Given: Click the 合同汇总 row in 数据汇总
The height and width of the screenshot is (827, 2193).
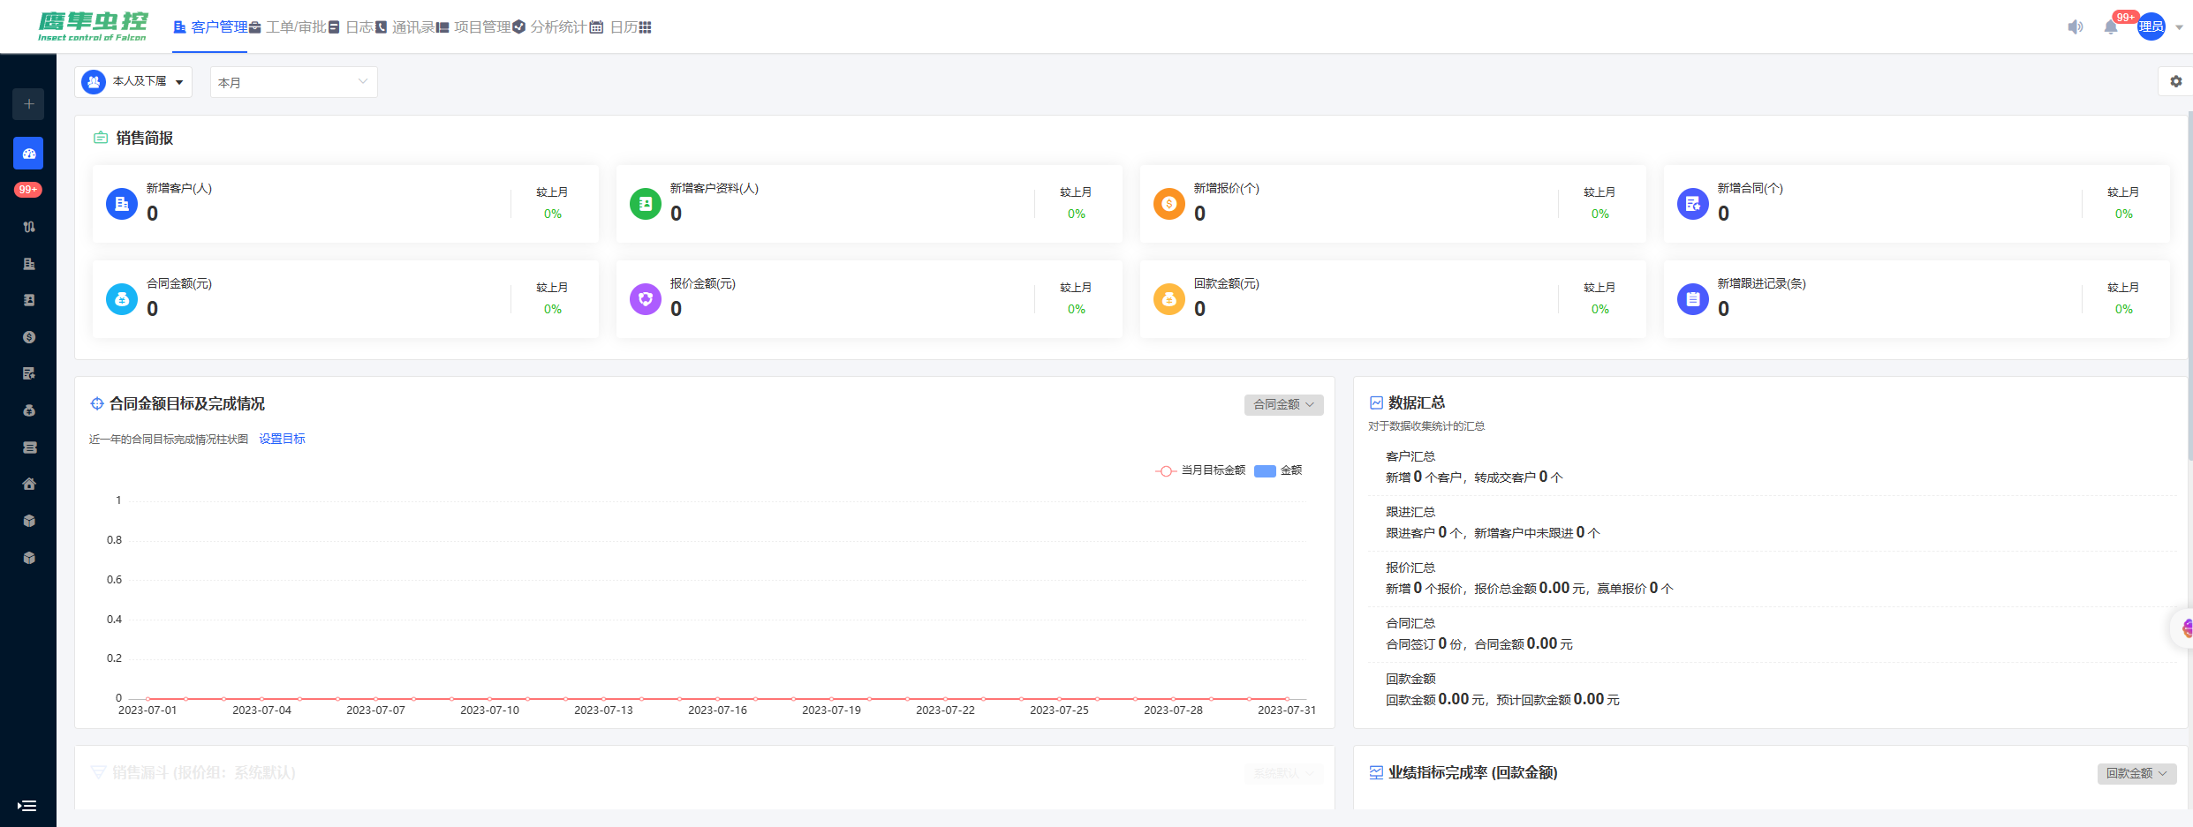Looking at the screenshot, I should pyautogui.click(x=1771, y=635).
